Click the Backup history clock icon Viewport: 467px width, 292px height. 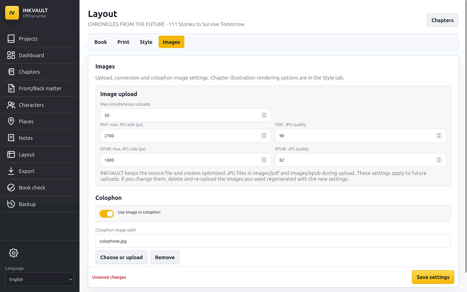(x=11, y=204)
